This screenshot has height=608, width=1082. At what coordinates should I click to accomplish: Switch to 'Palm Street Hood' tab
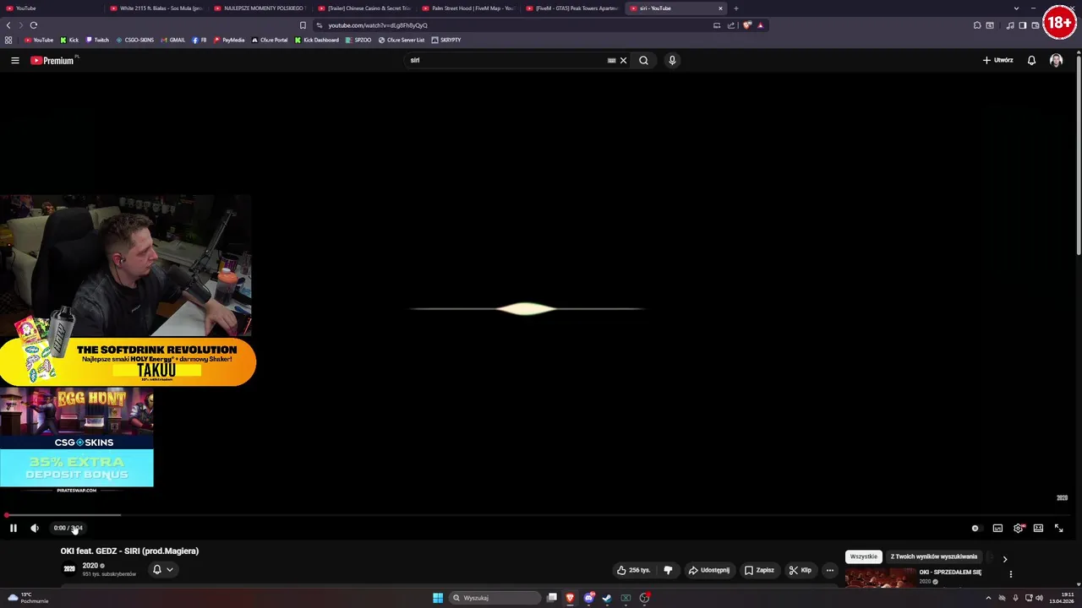(x=467, y=8)
